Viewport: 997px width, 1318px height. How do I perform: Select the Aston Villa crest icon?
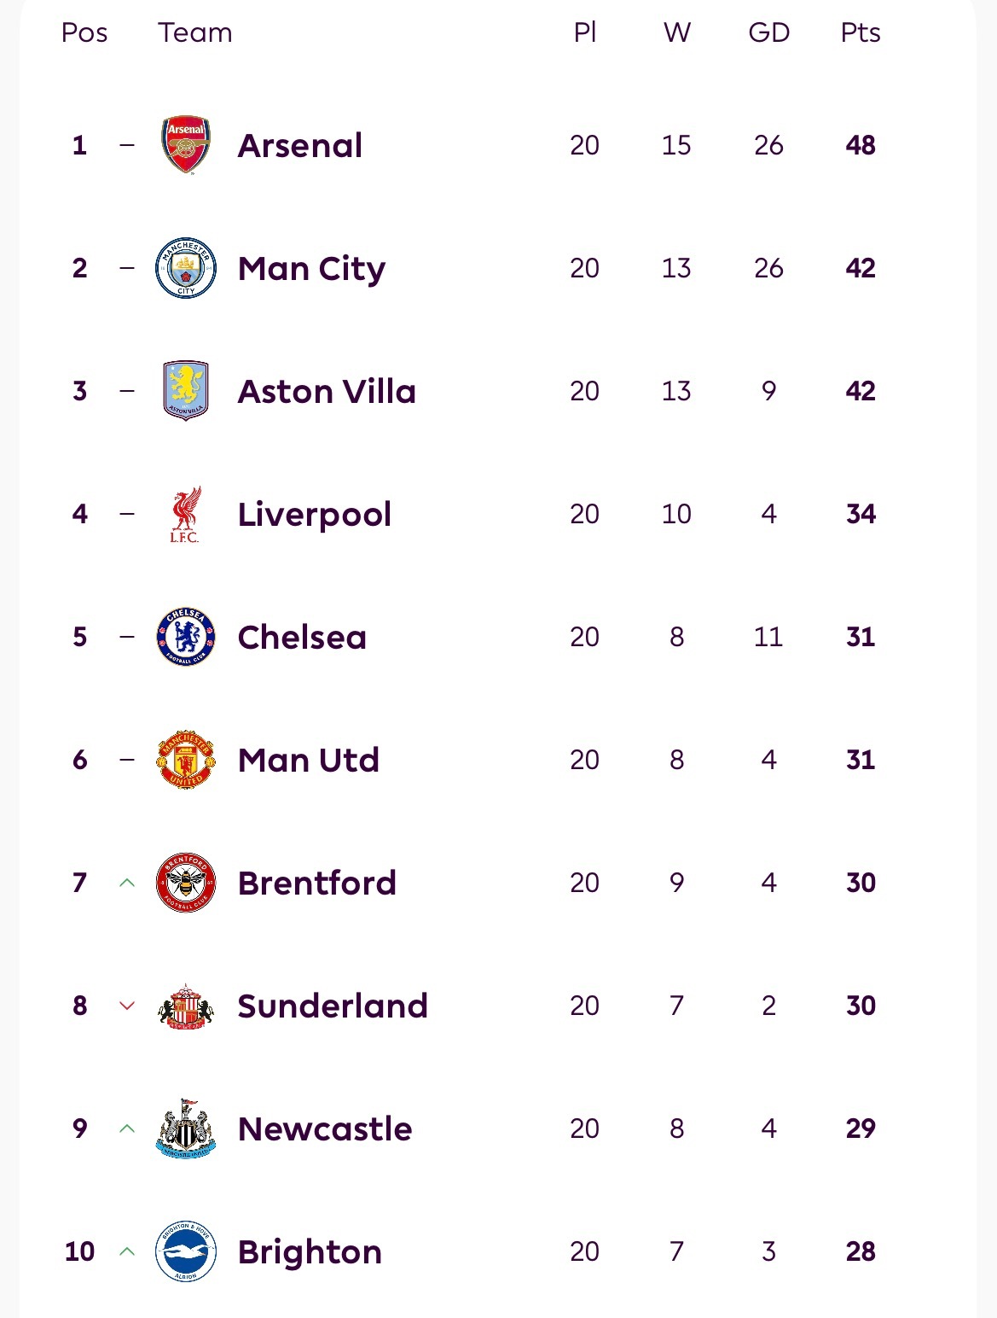[186, 391]
